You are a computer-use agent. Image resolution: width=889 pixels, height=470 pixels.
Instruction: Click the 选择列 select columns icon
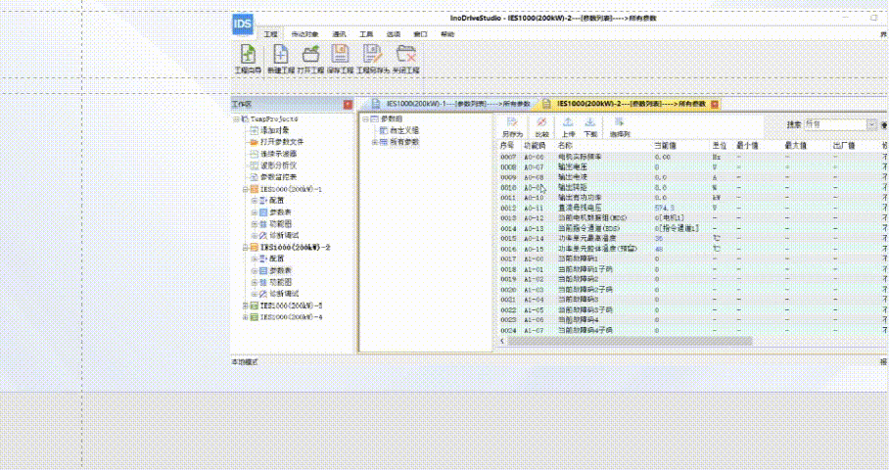[619, 123]
